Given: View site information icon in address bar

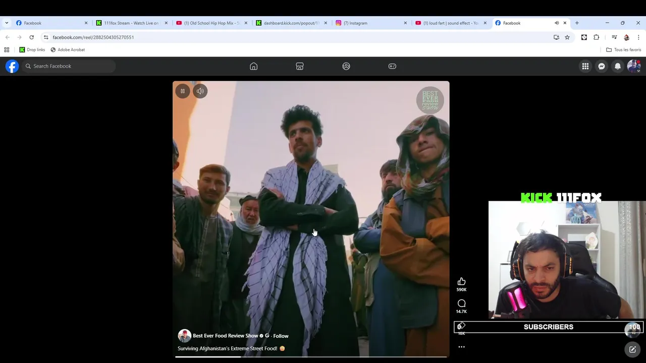Looking at the screenshot, I should [46, 37].
